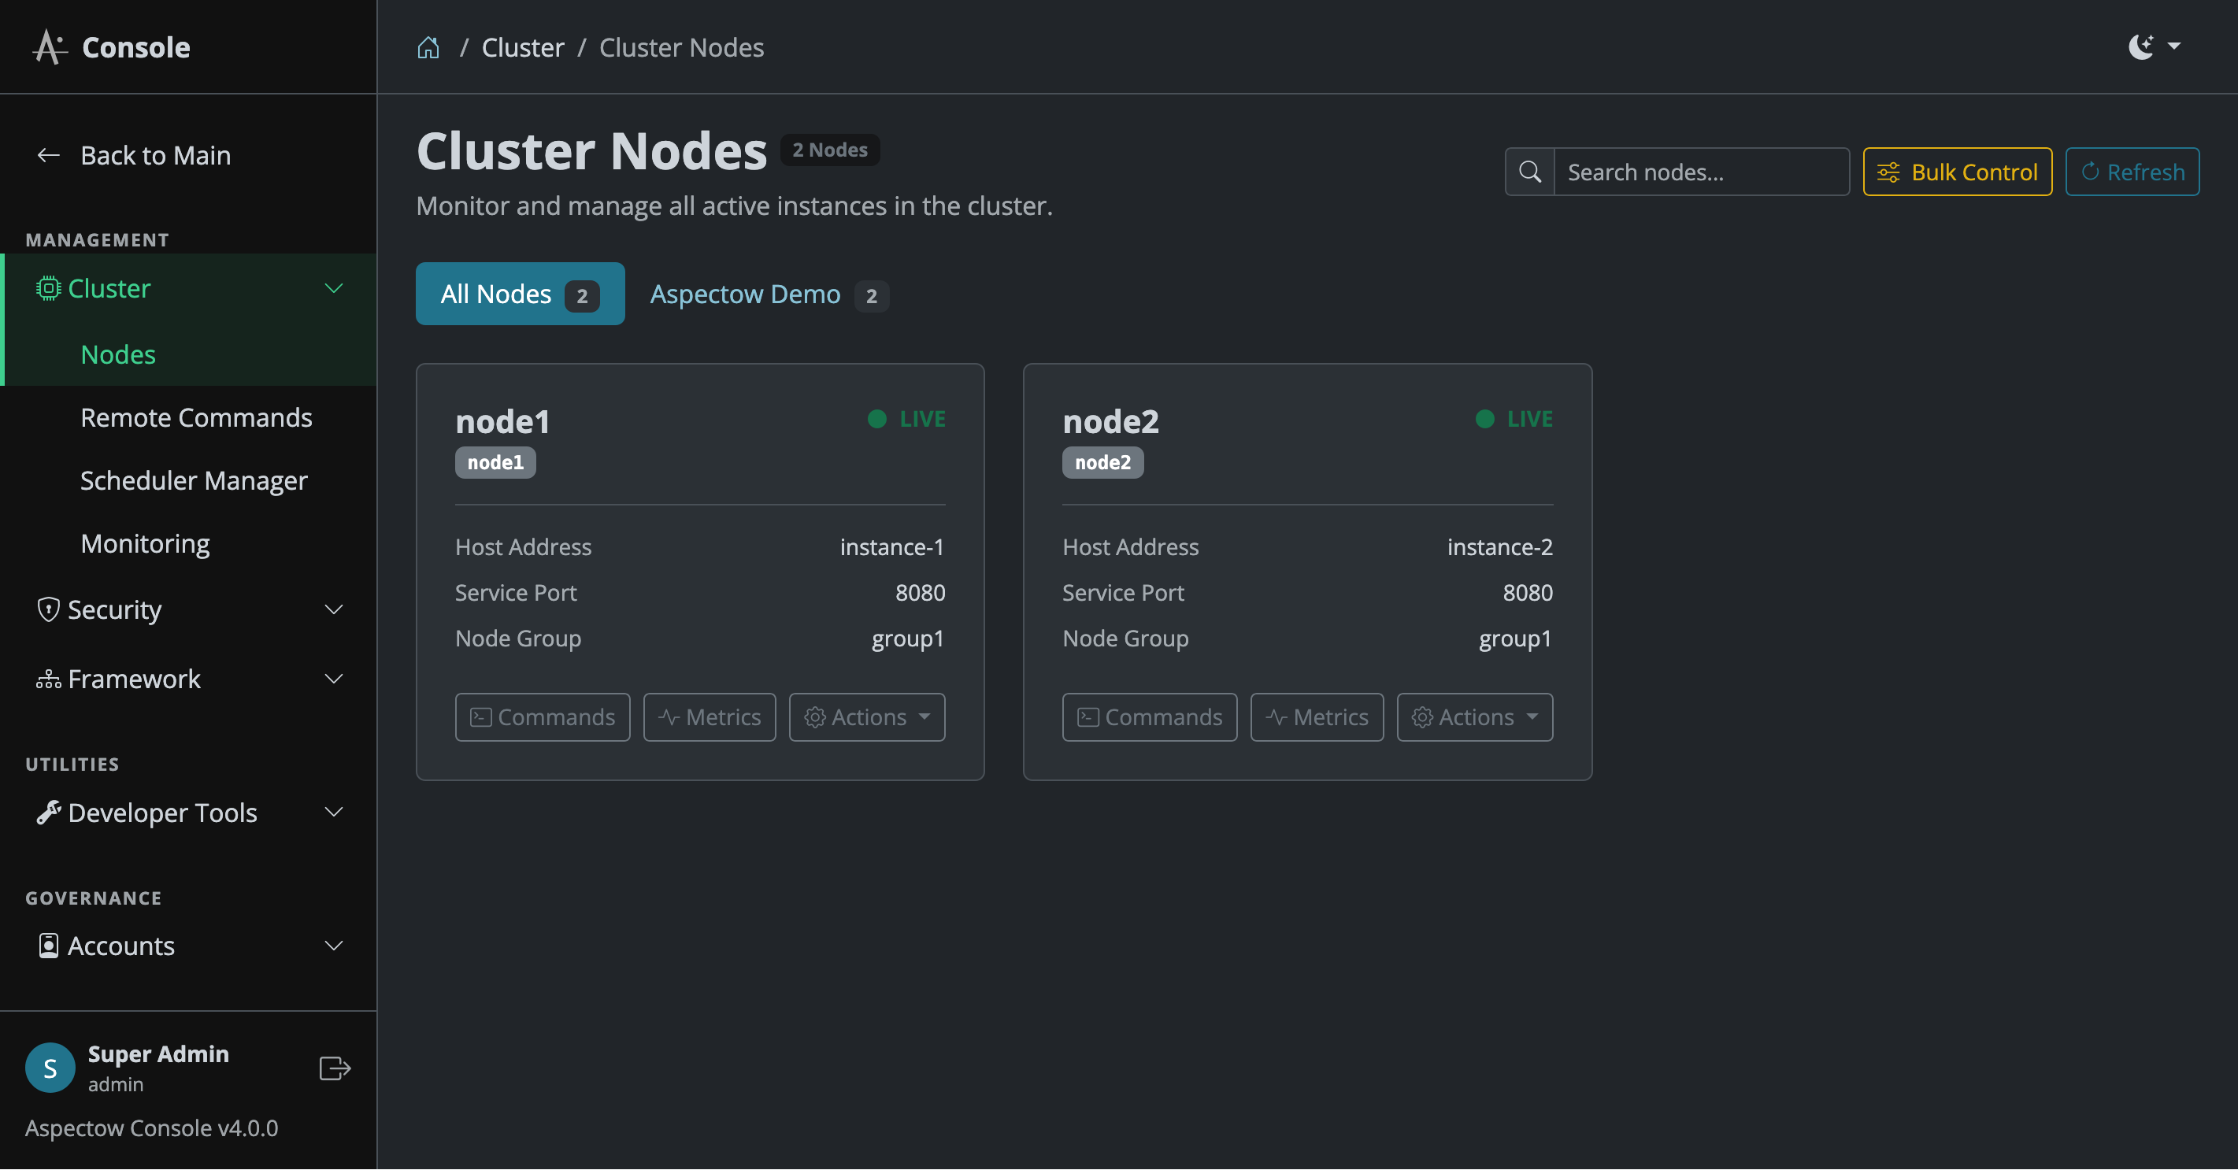Click the Cluster Nodes breadcrumb text
The image size is (2238, 1170).
[681, 48]
